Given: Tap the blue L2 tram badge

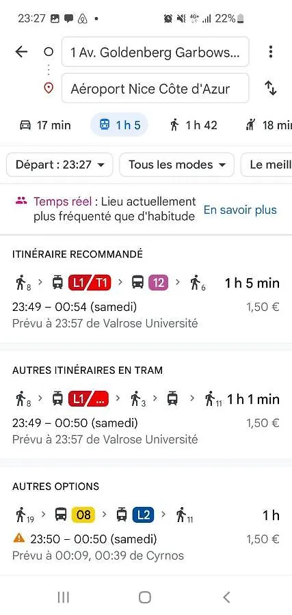Looking at the screenshot, I should click(x=143, y=515).
